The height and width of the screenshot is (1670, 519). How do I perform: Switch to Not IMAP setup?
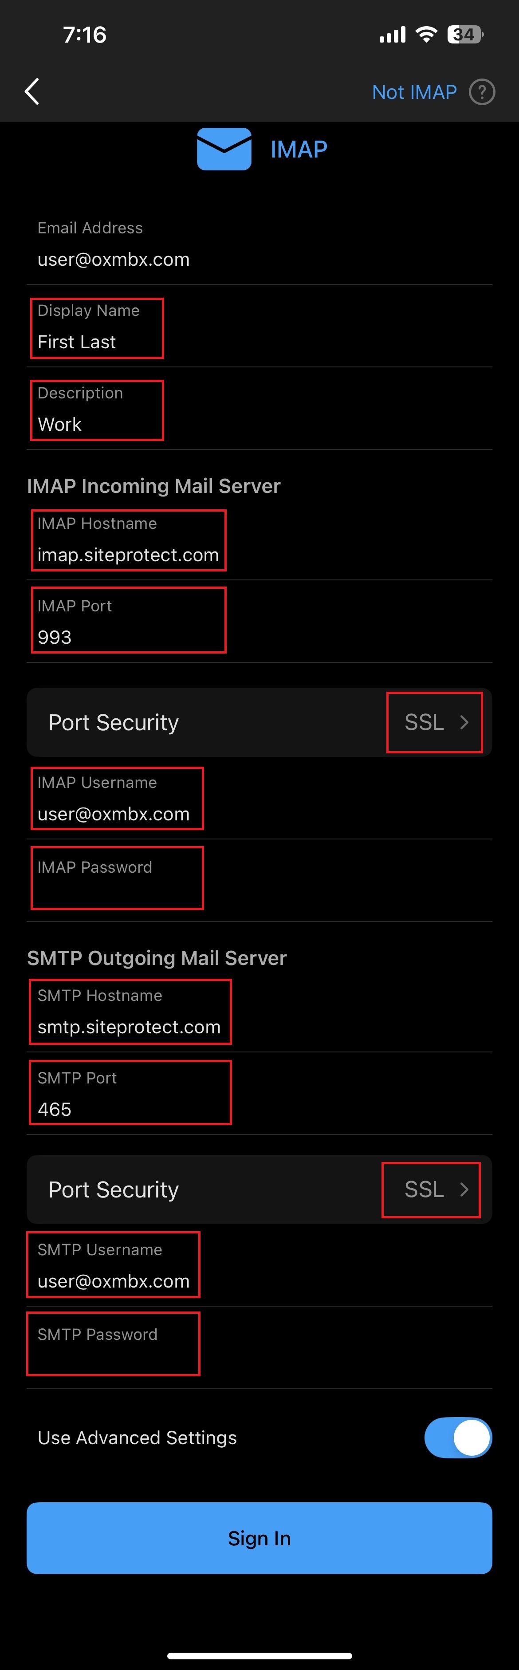tap(414, 92)
